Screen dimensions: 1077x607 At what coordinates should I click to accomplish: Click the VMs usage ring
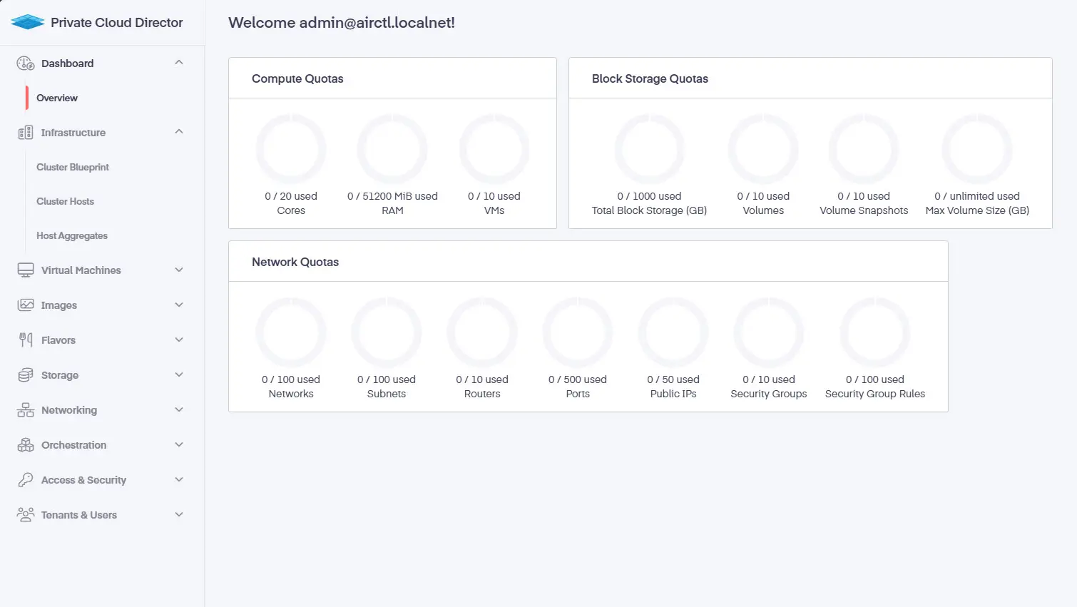point(494,149)
